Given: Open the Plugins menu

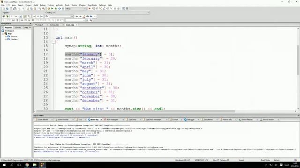Looking at the screenshot, I should click(x=82, y=5).
